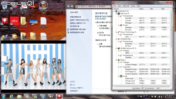Click Current Capacity value 60295 mWh
176x99 pixels.
[x=144, y=74]
